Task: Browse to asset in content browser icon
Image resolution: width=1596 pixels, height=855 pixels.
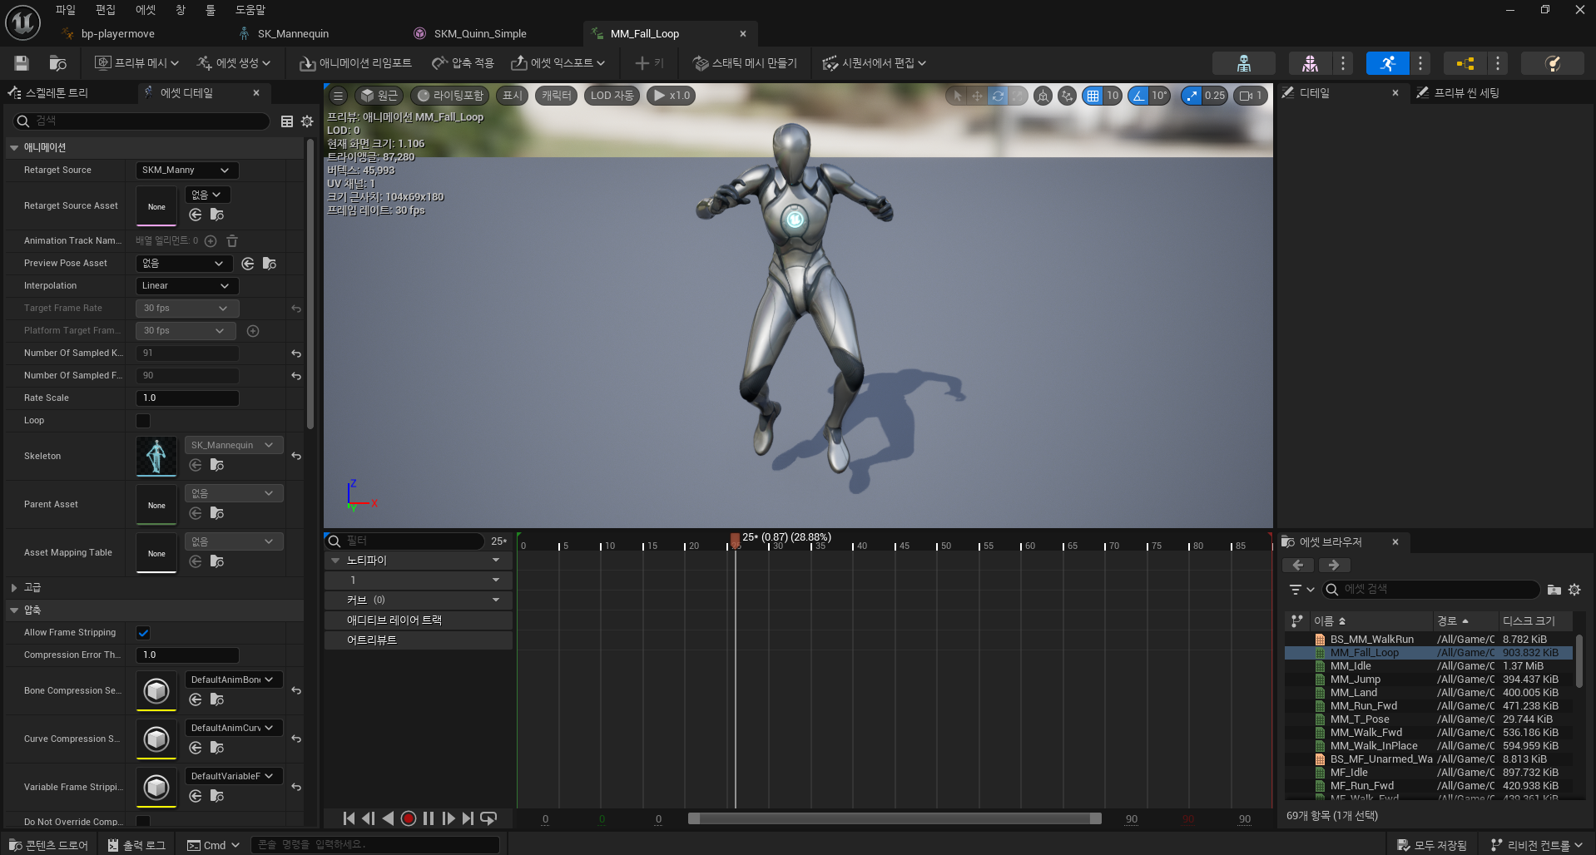Action: pyautogui.click(x=57, y=63)
